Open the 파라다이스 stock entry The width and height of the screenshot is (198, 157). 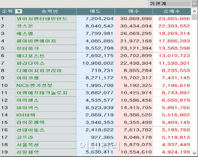click(x=30, y=63)
